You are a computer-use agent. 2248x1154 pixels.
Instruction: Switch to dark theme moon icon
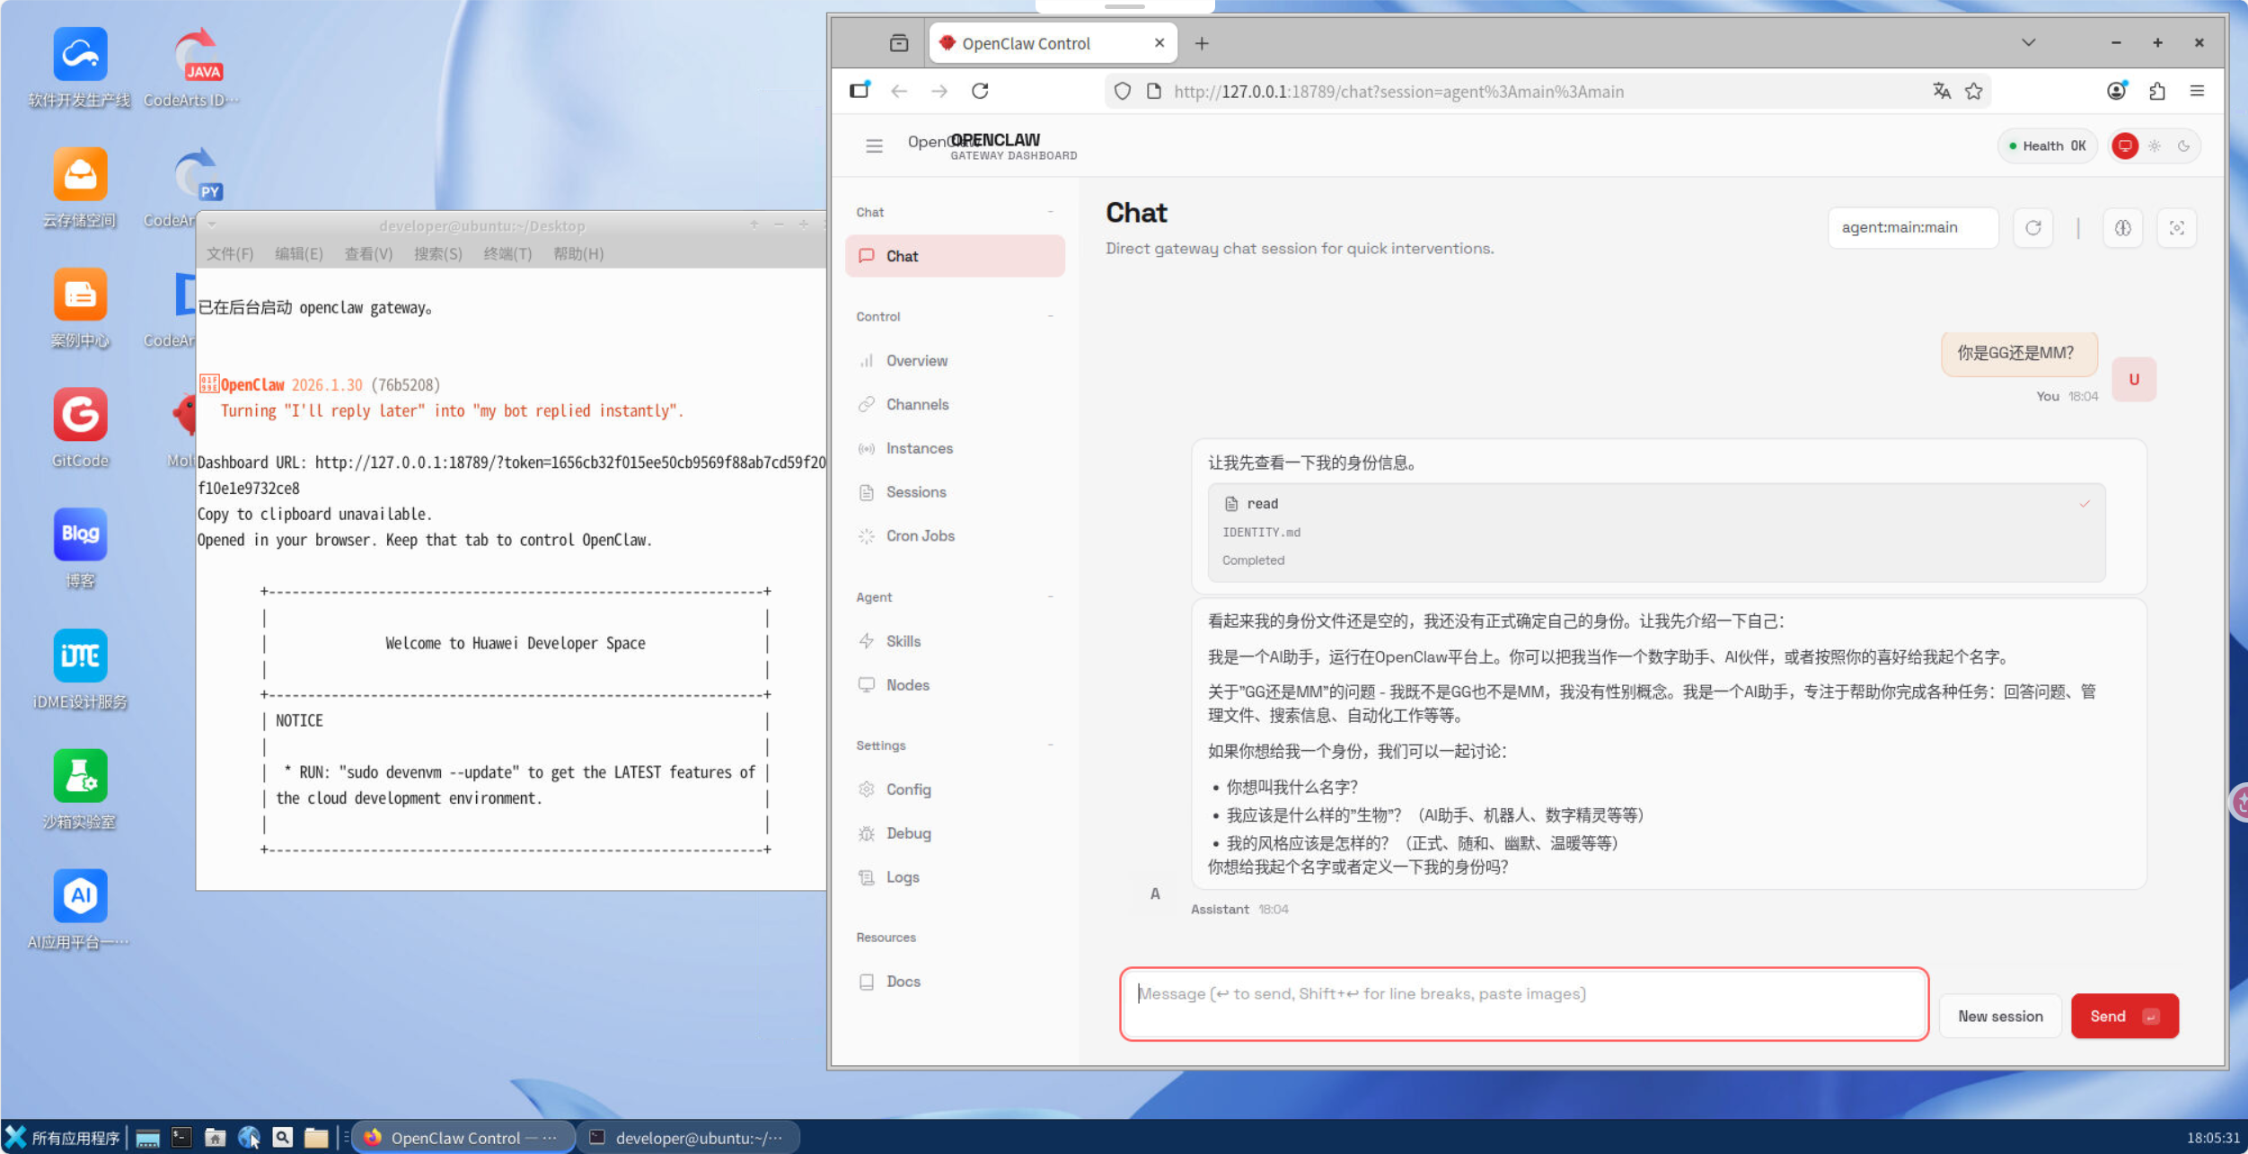tap(2183, 145)
